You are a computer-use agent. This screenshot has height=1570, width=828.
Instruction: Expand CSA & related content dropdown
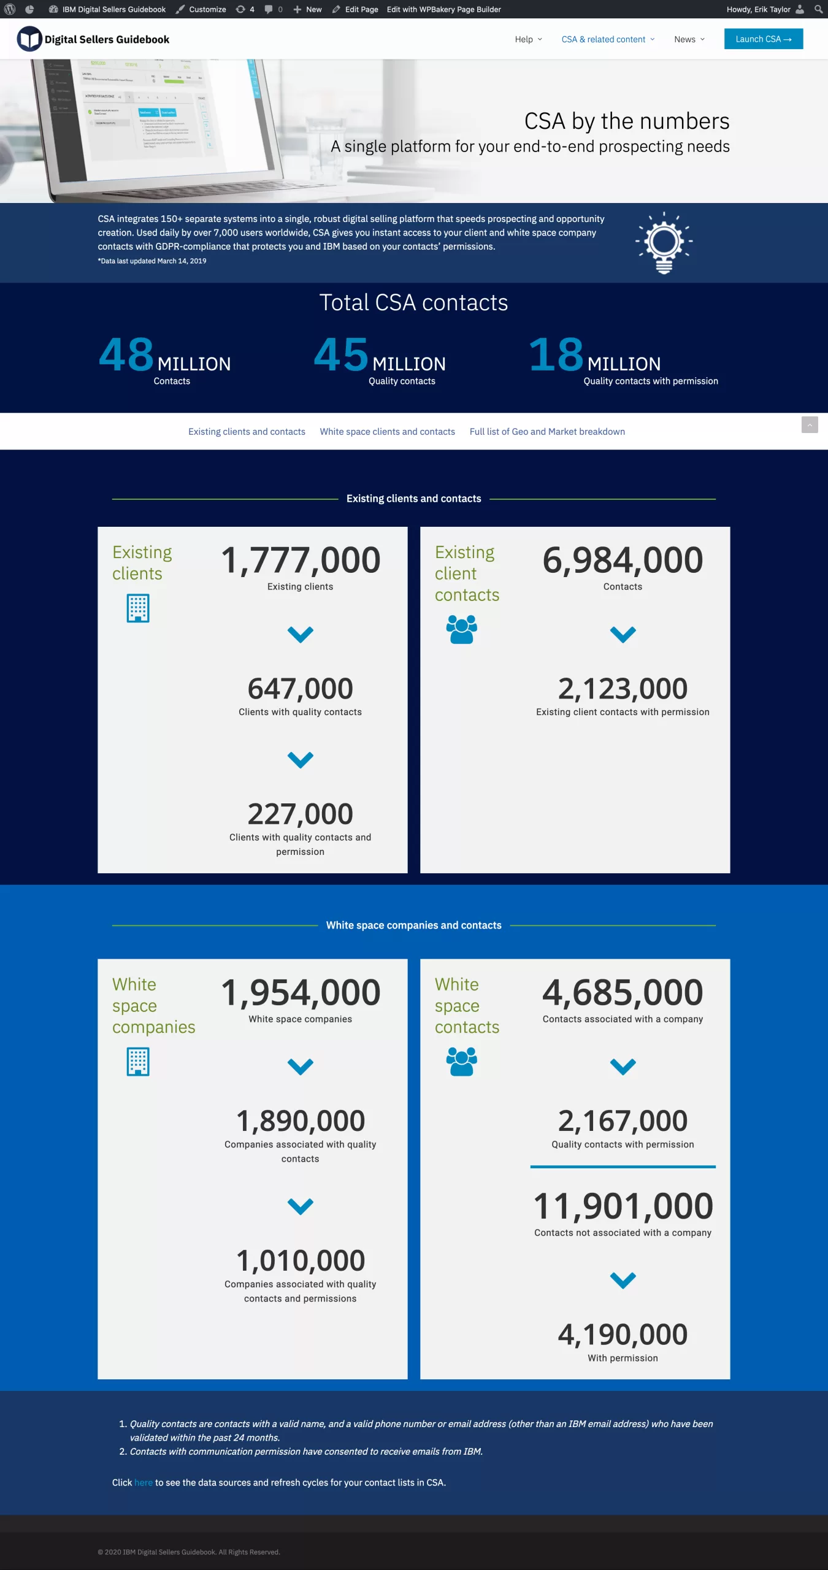tap(608, 39)
